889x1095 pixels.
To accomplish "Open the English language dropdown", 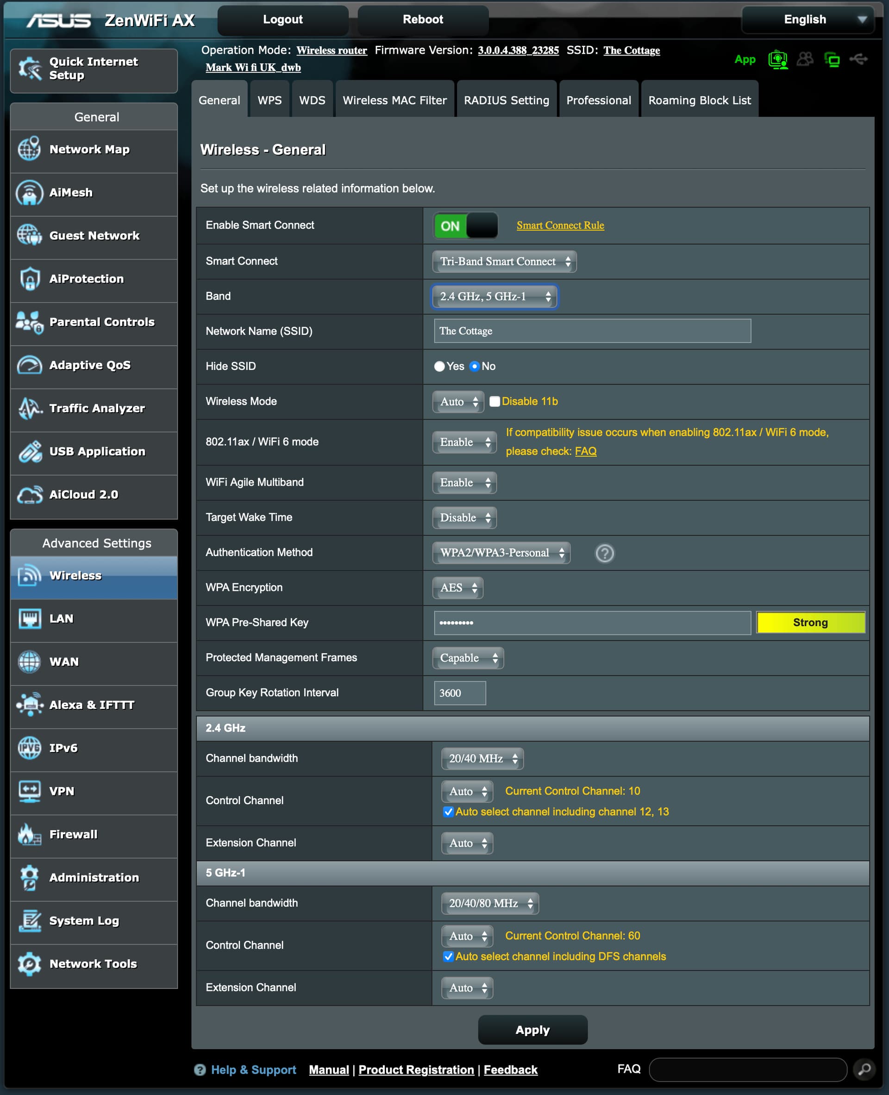I will [807, 19].
